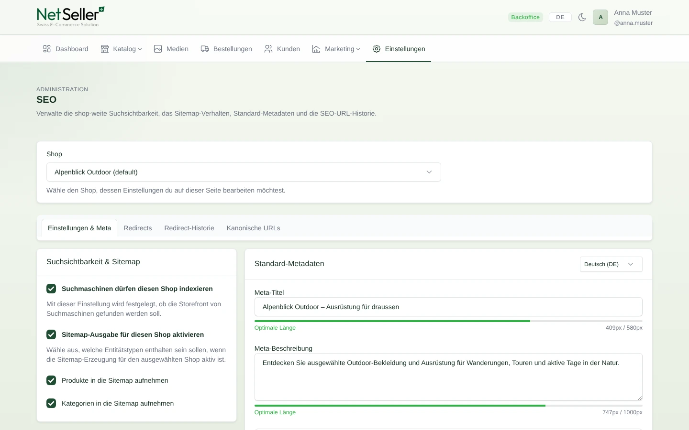
Task: Click the Meta-Titel length progress bar
Action: point(448,321)
